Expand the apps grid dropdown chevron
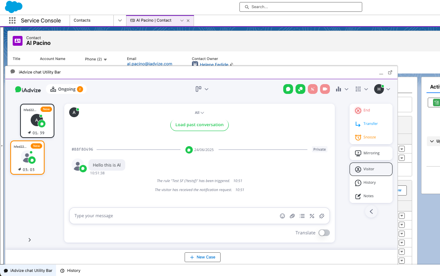440x276 pixels. 366,89
